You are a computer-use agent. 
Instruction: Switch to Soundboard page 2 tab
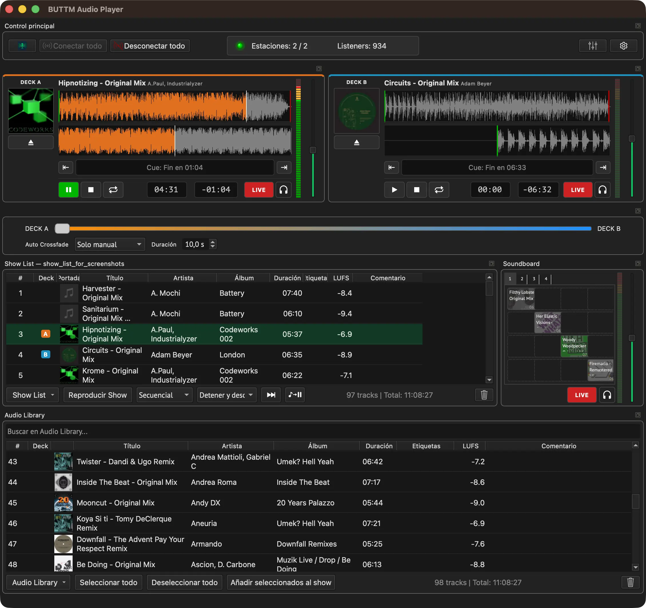pyautogui.click(x=522, y=279)
